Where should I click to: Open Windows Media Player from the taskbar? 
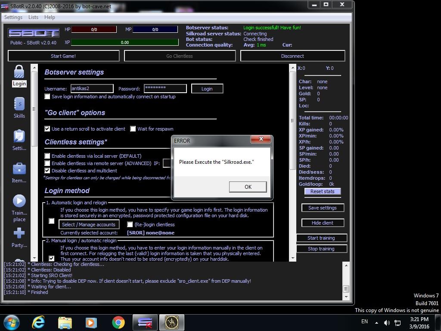pyautogui.click(x=91, y=322)
